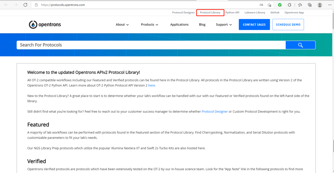Viewport: 334px width, 173px height.
Task: Click the green shield extension icon
Action: click(280, 5)
